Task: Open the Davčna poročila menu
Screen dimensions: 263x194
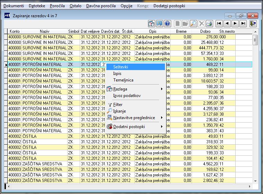Action: pos(101,6)
